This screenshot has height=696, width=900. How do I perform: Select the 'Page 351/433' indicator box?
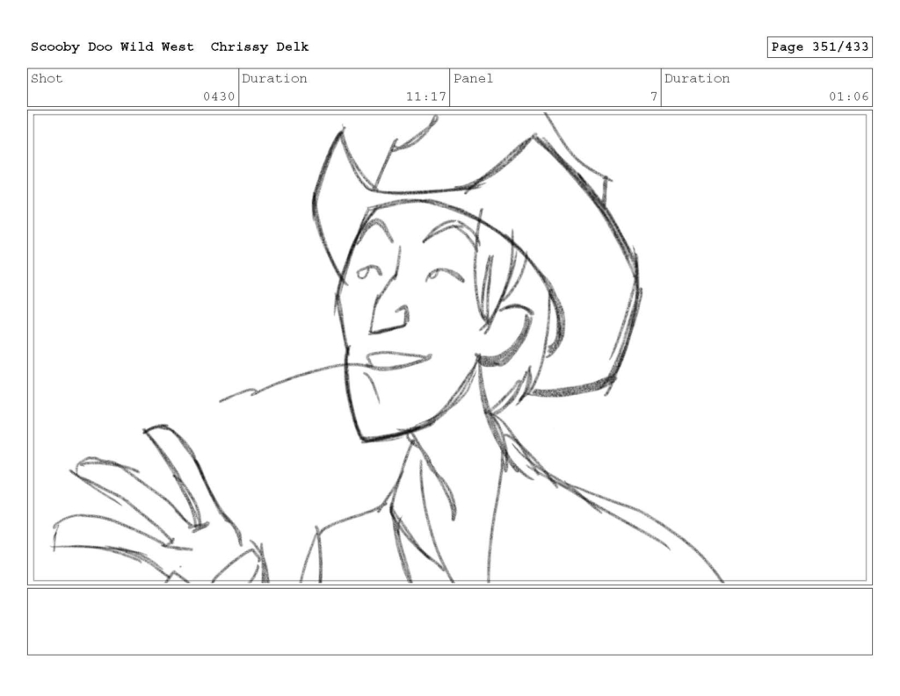pos(819,47)
